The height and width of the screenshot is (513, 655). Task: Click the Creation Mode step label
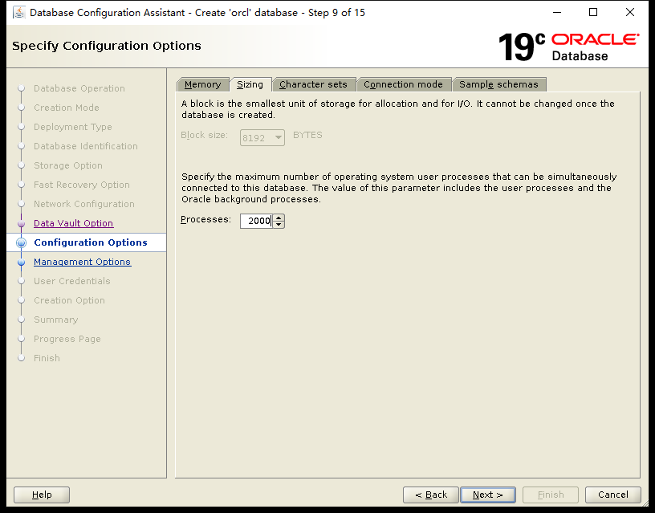pyautogui.click(x=67, y=108)
